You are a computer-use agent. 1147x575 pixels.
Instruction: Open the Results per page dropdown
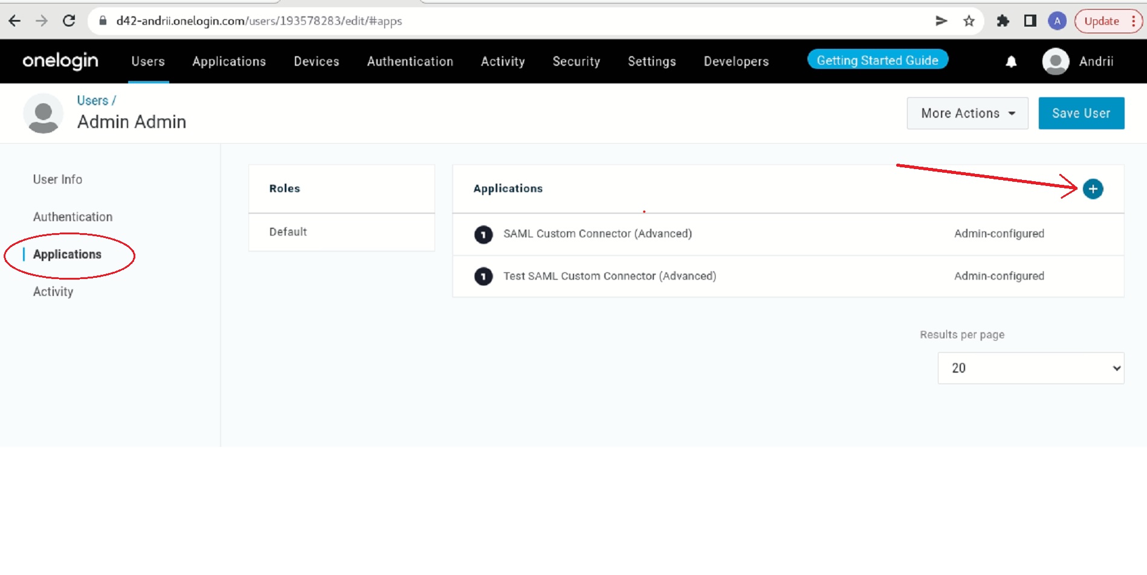[1030, 368]
